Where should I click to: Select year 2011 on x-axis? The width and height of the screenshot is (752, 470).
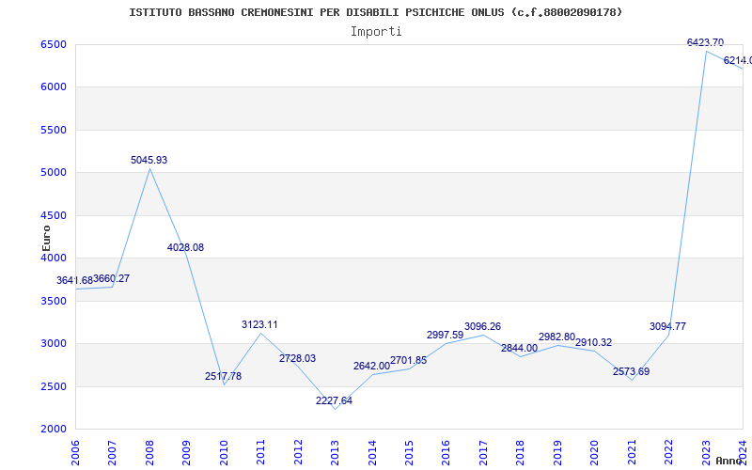click(x=261, y=452)
